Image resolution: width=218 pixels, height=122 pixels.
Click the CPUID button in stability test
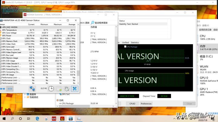click(132, 104)
